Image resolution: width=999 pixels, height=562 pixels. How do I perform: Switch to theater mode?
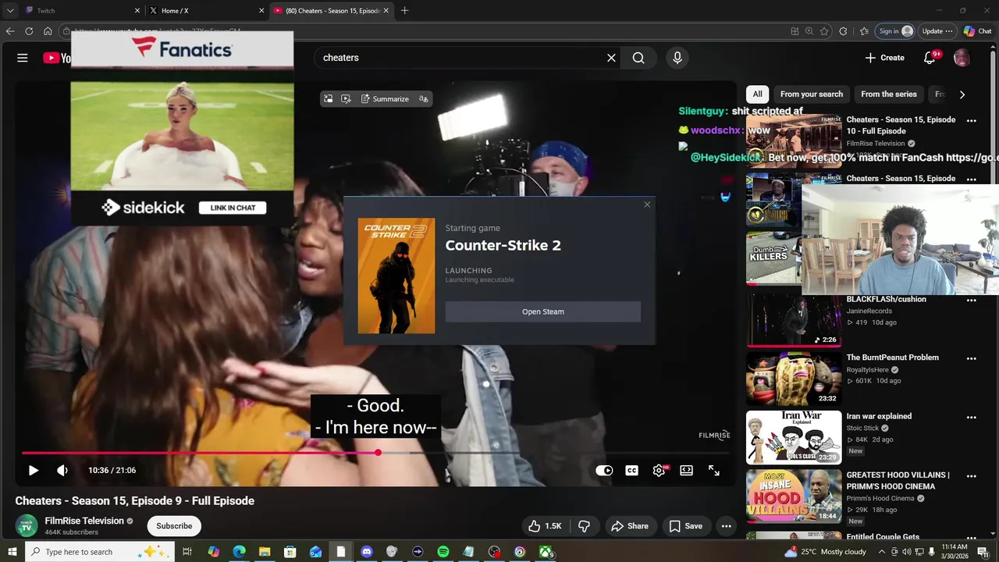pyautogui.click(x=686, y=470)
